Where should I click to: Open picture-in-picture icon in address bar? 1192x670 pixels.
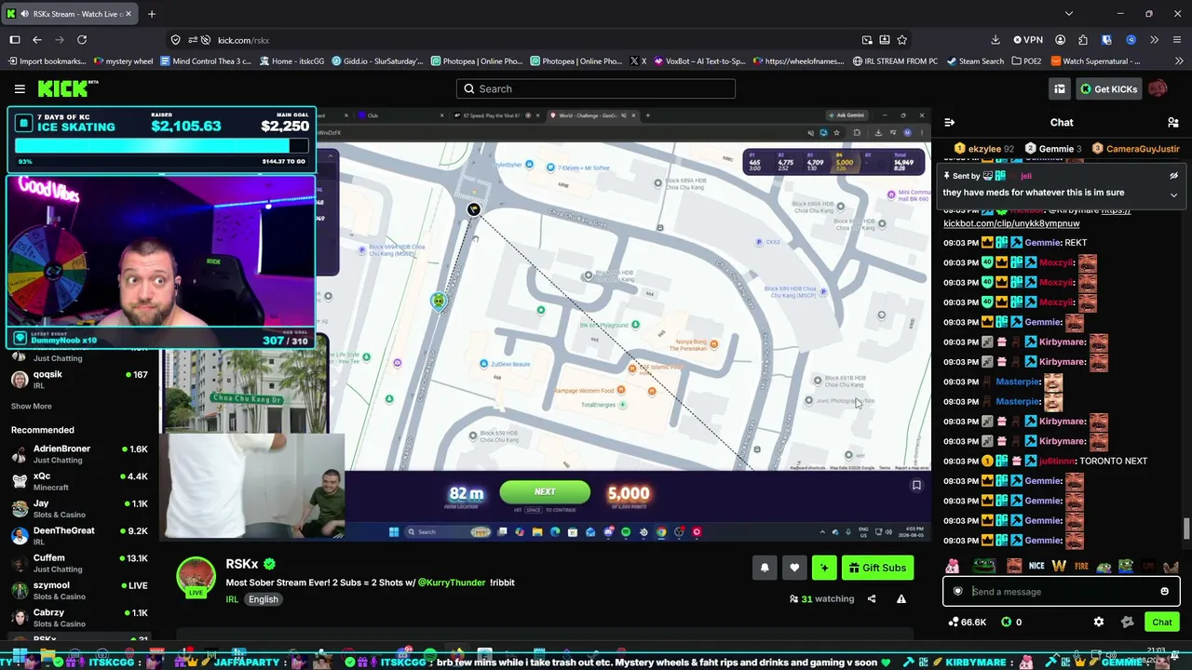tap(867, 40)
